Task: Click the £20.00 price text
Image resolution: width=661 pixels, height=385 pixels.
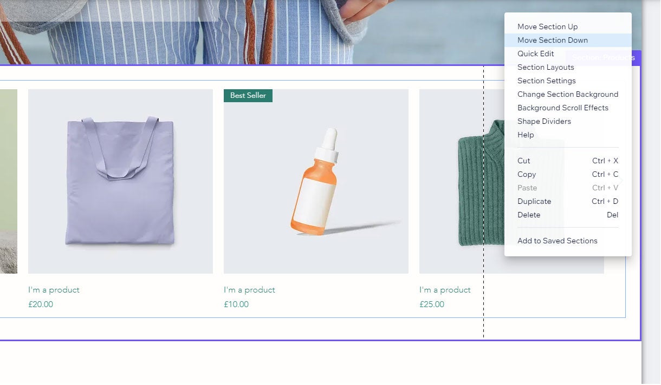Action: 41,304
